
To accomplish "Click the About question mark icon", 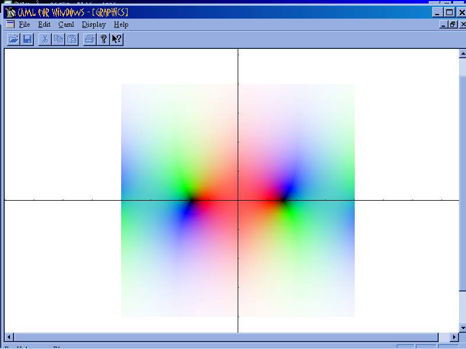I will [103, 39].
